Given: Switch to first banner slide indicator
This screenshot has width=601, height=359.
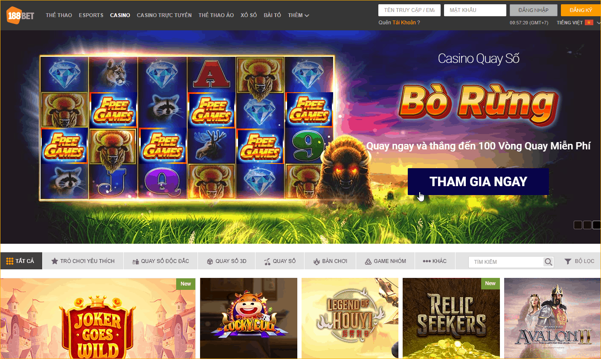Looking at the screenshot, I should (578, 225).
